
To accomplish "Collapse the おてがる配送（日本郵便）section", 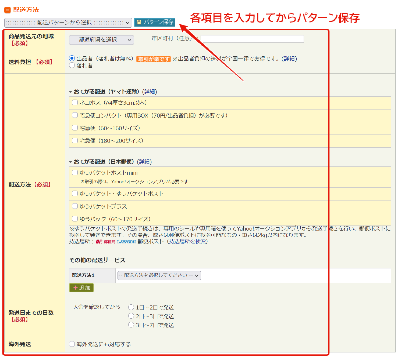I will coord(70,162).
